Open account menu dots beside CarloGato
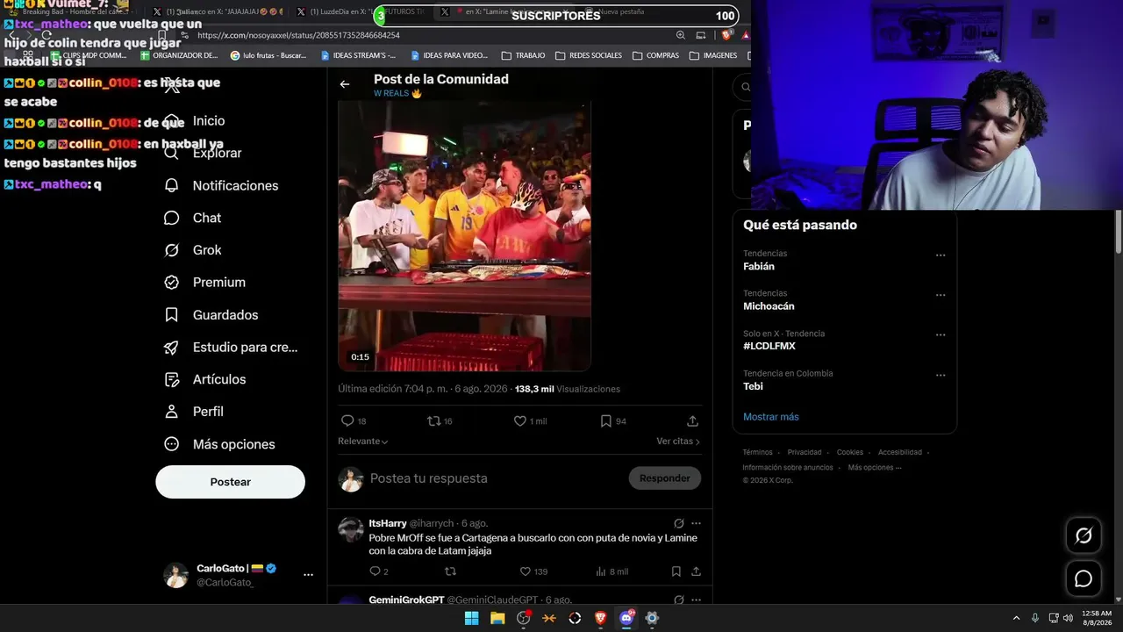The height and width of the screenshot is (632, 1123). click(308, 575)
